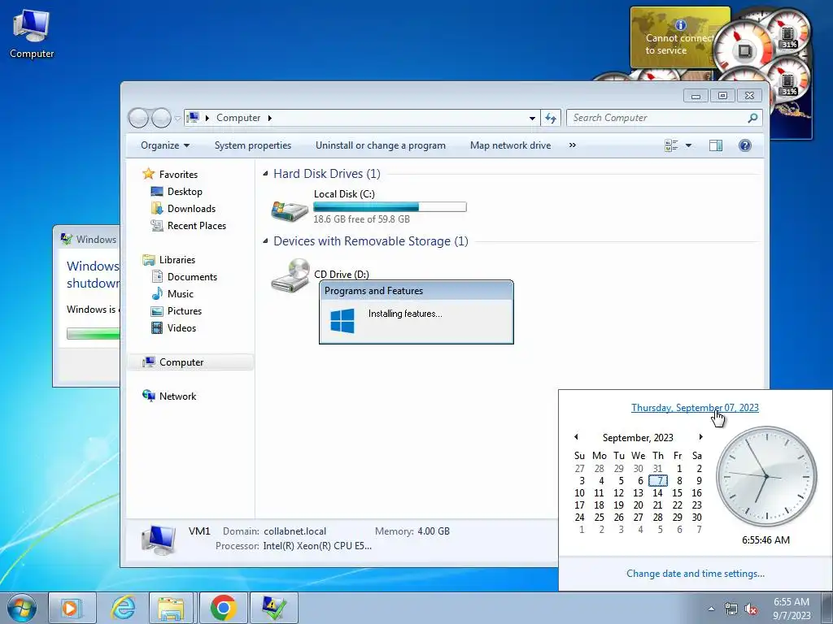Select Map network drive

coord(510,145)
